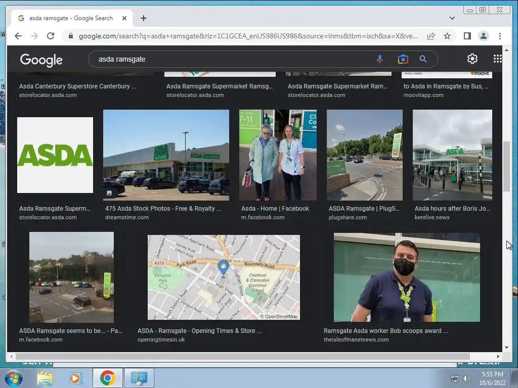518x388 pixels.
Task: Open Asda Canterbury Superstore Canterbury result link
Action: 77,86
